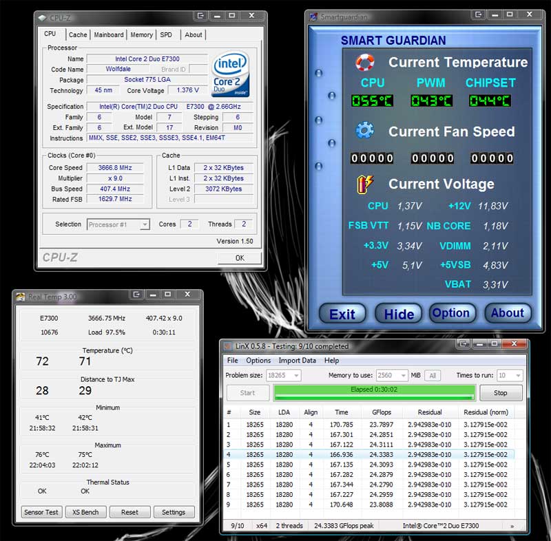Click the PWM temperature 043°C display

click(432, 100)
